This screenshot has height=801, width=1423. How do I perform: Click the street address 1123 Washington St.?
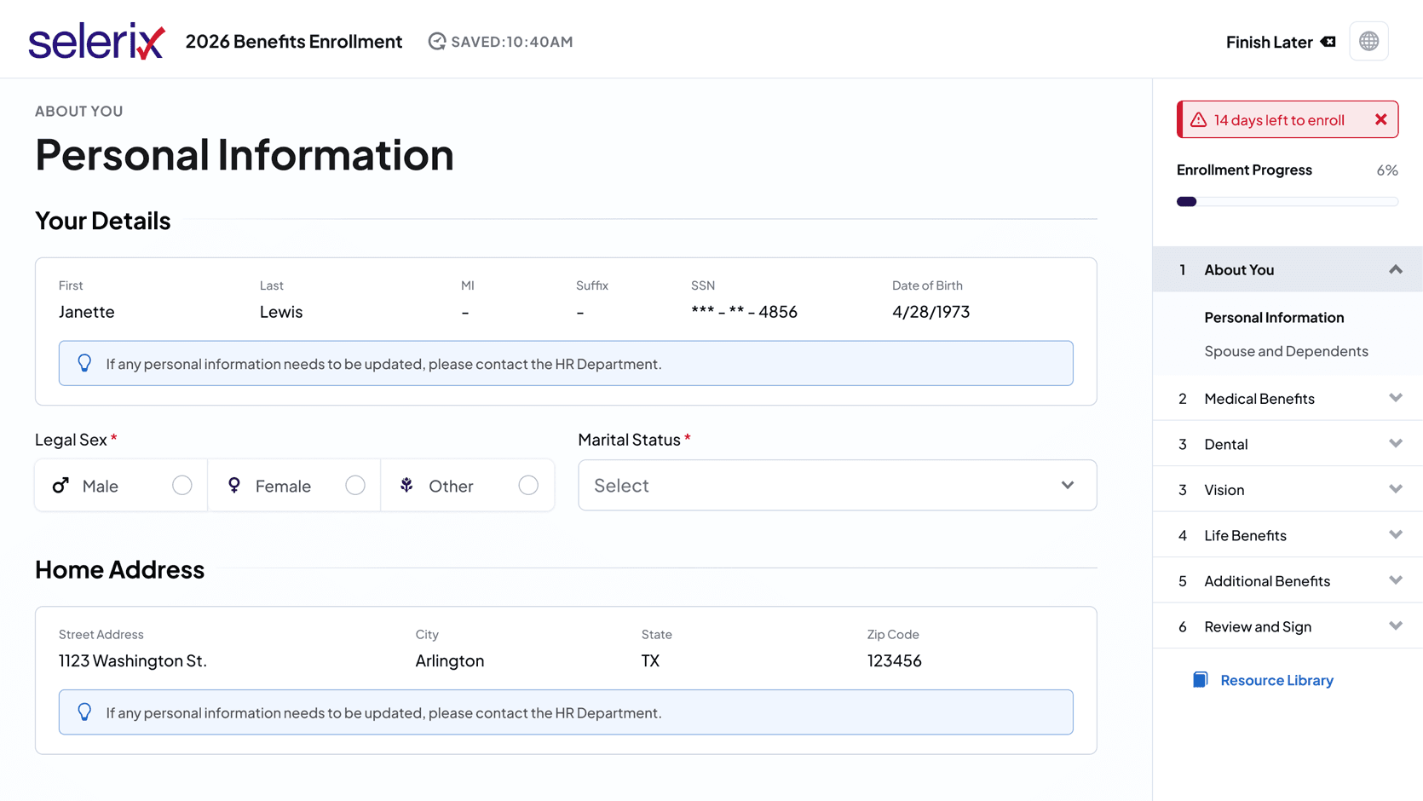pos(133,661)
